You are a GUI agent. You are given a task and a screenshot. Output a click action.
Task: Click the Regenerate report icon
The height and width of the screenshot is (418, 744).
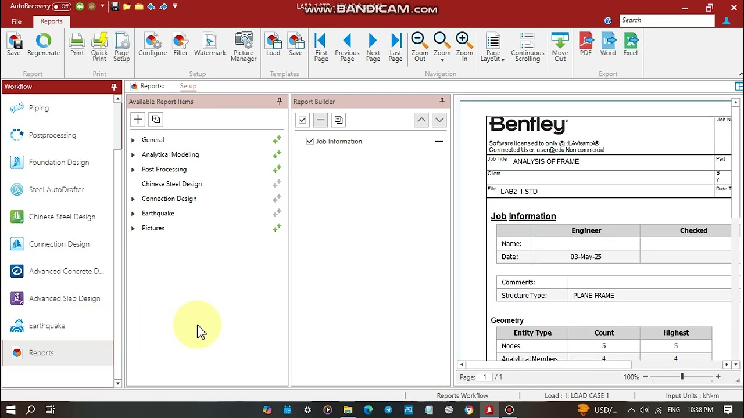pos(44,45)
